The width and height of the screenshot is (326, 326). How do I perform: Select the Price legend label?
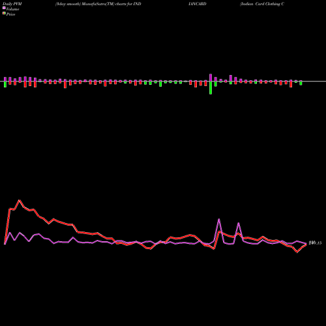coord(10,14)
